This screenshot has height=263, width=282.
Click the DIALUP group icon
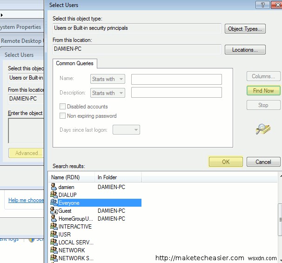point(54,195)
